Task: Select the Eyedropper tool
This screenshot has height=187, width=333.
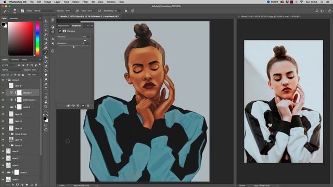Action: (x=46, y=44)
